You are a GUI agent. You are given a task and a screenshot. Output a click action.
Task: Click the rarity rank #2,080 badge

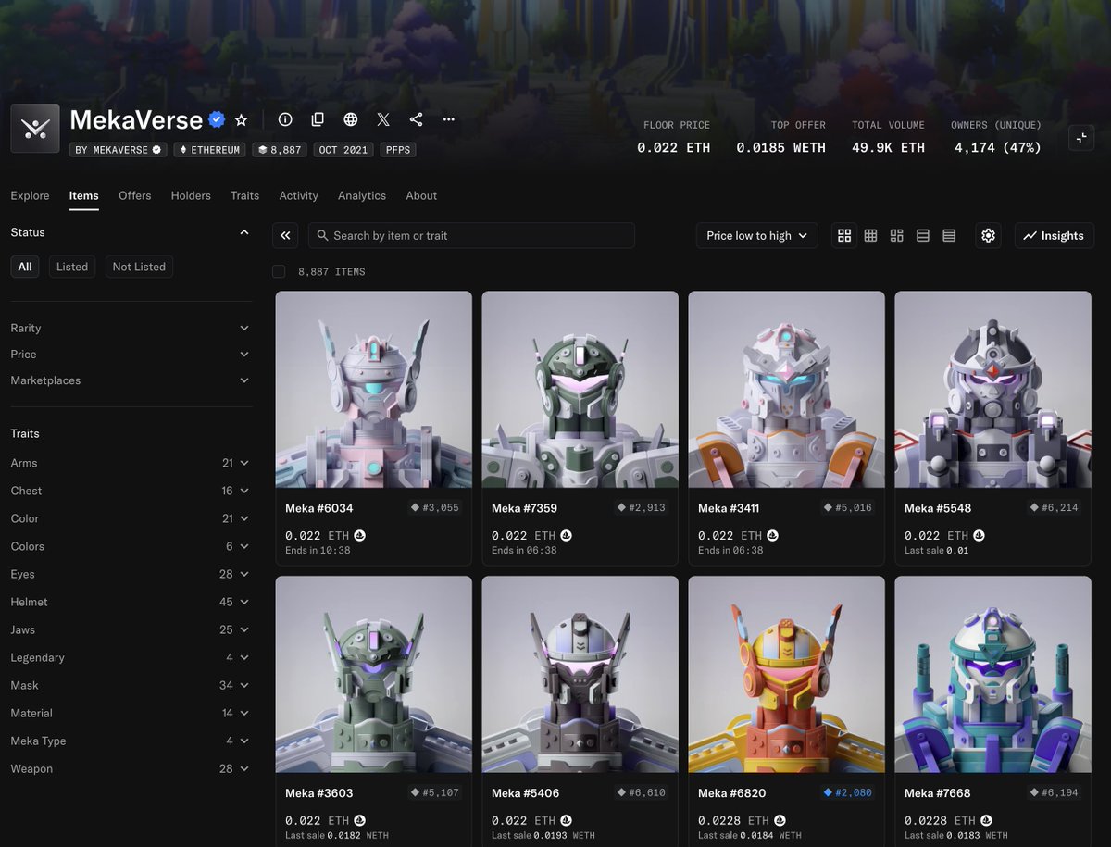(x=848, y=793)
